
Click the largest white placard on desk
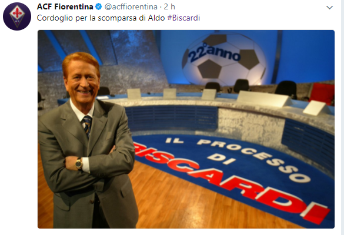pos(263,99)
